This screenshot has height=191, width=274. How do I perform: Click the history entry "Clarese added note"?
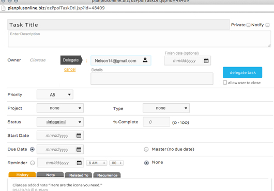coord(57,185)
